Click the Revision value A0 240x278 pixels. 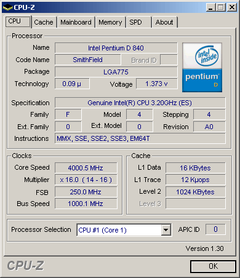coord(209,127)
